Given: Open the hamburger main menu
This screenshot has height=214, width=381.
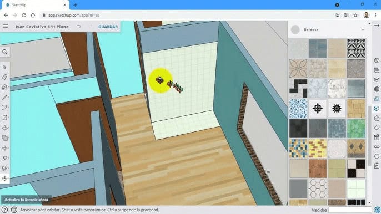Looking at the screenshot, I should 6,26.
